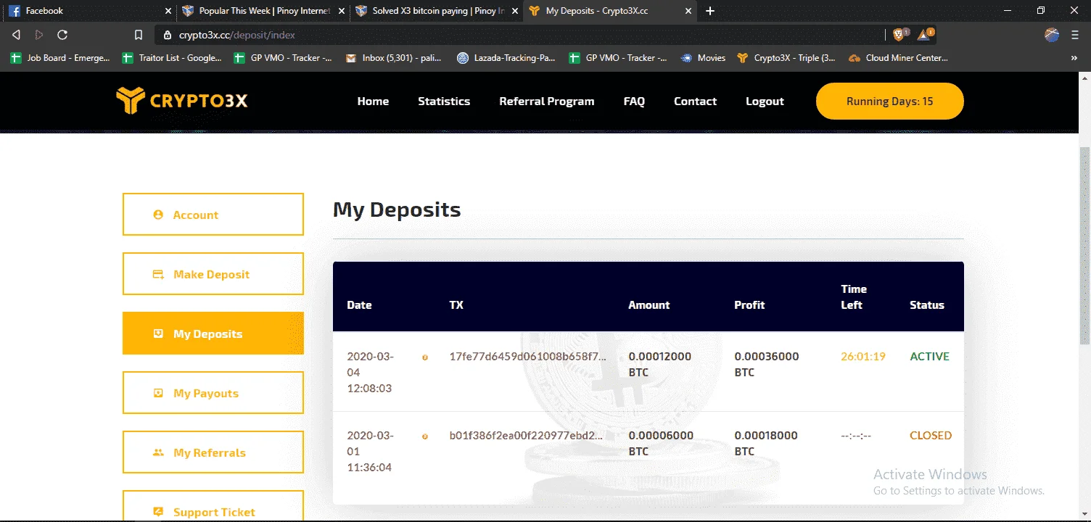Log out using the Logout link
The width and height of the screenshot is (1091, 522).
click(765, 101)
